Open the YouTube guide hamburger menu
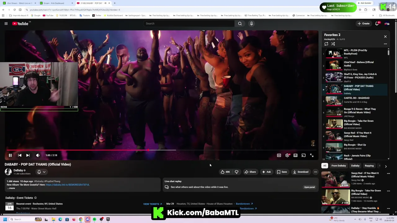The height and width of the screenshot is (223, 397). [x=6, y=24]
